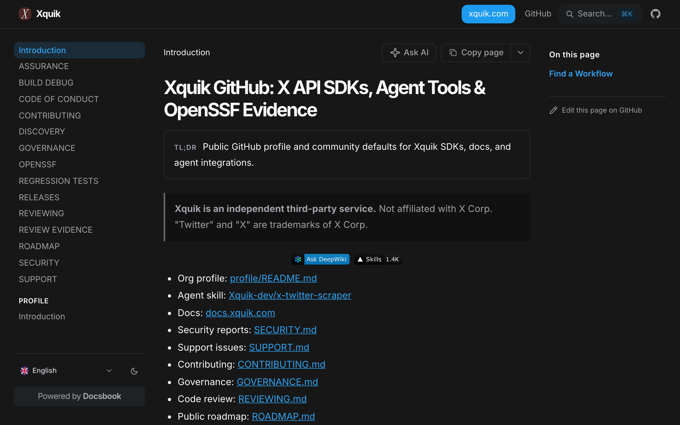Open Introduction under PROFILE section
680x425 pixels.
coord(42,317)
